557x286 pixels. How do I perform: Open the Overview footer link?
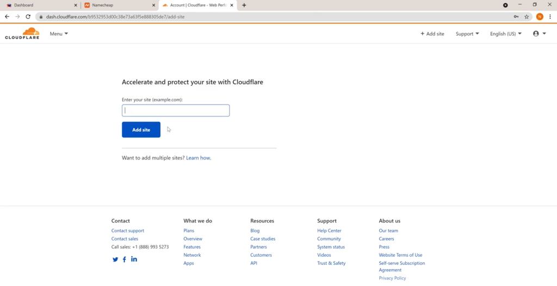pyautogui.click(x=193, y=239)
